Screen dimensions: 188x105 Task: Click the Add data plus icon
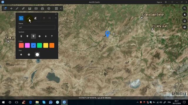coord(11,8)
